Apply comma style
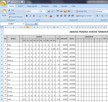 coord(106,16)
